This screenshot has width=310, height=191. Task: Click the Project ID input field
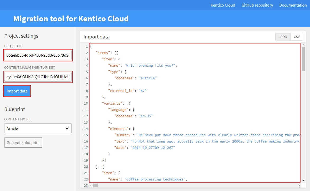38,55
